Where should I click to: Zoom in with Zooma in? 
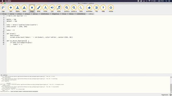[x=67, y=8]
